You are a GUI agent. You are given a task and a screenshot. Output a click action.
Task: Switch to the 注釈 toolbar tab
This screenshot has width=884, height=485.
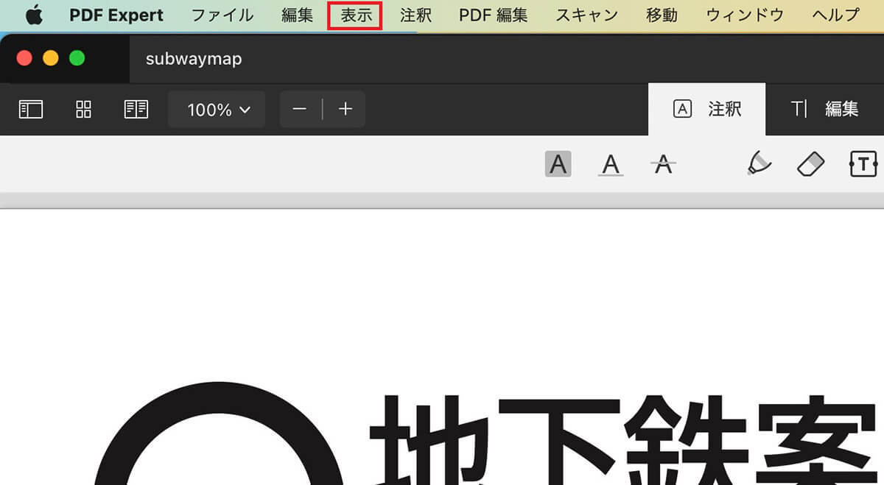pos(707,110)
